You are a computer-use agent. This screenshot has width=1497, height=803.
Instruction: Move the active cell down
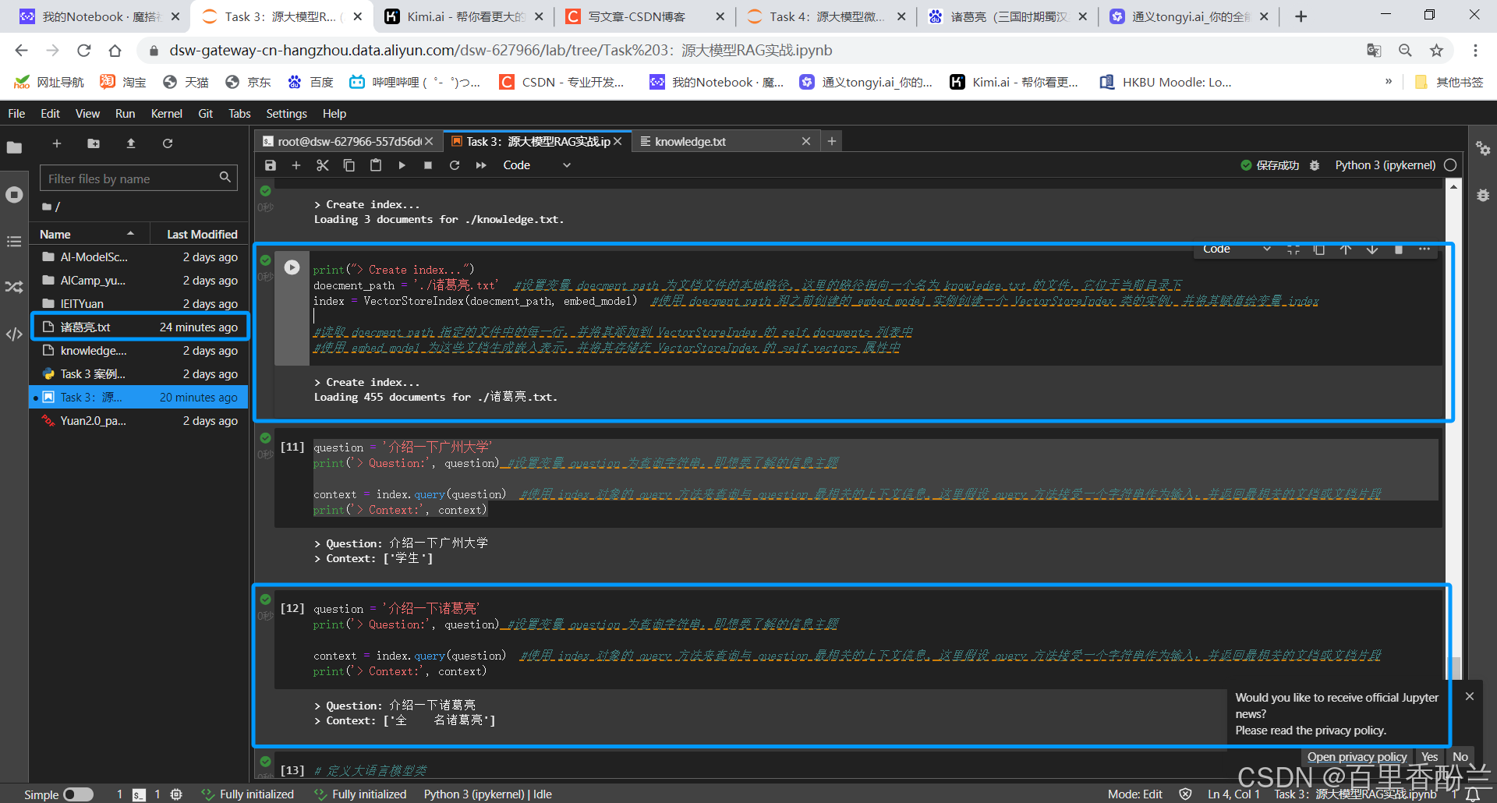[1372, 249]
